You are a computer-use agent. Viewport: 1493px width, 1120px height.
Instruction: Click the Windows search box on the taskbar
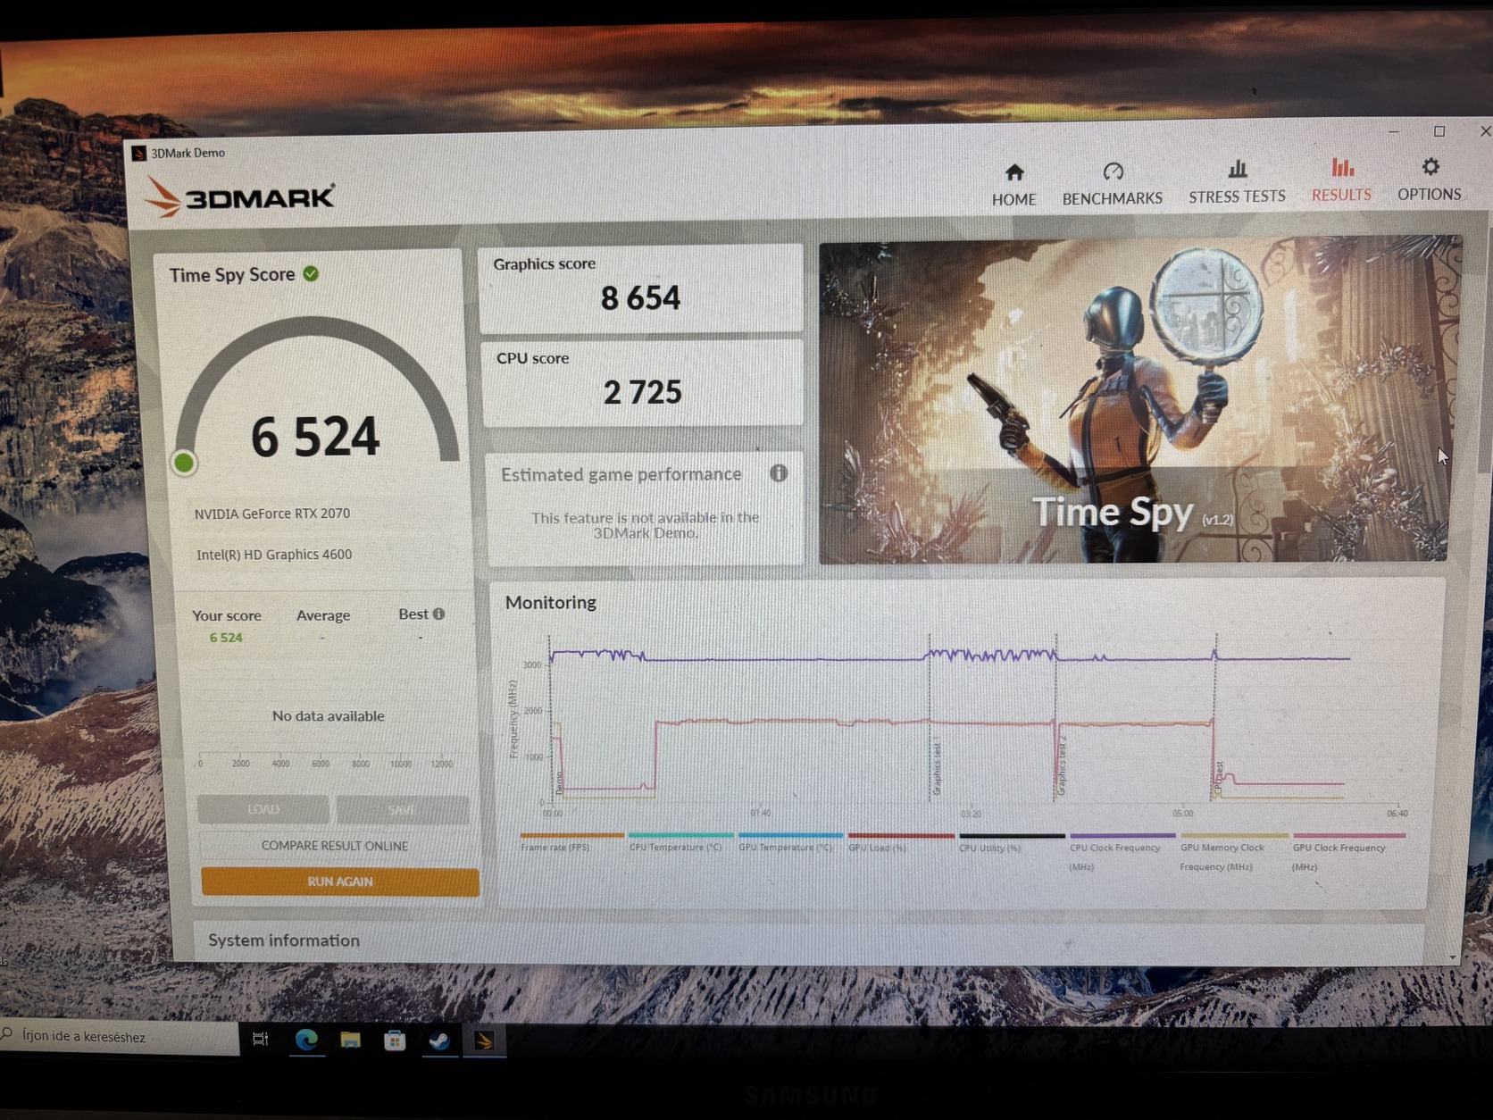click(x=120, y=1036)
